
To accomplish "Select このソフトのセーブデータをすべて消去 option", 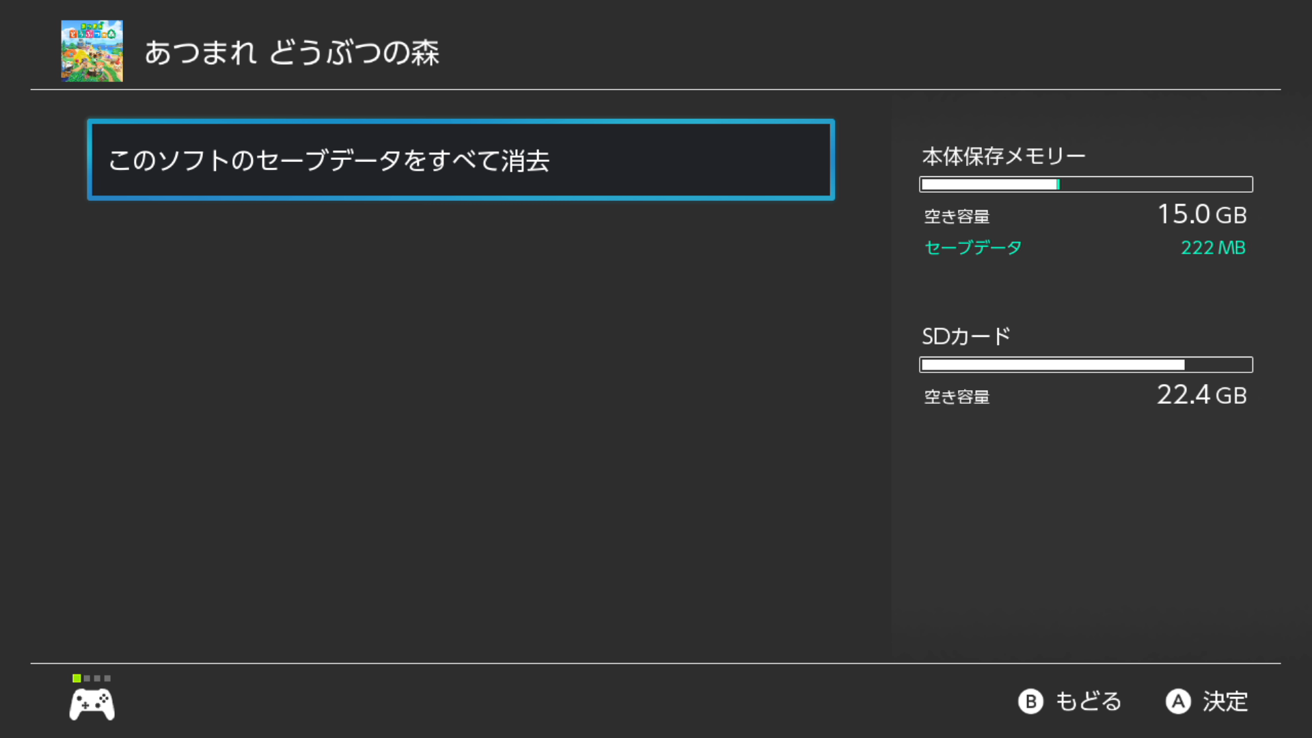I will 461,160.
